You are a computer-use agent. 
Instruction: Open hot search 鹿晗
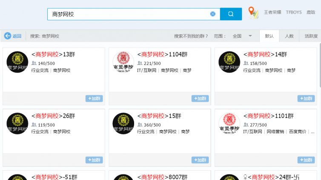click(x=311, y=12)
